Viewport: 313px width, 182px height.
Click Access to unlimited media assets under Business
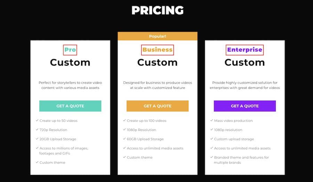click(x=155, y=148)
